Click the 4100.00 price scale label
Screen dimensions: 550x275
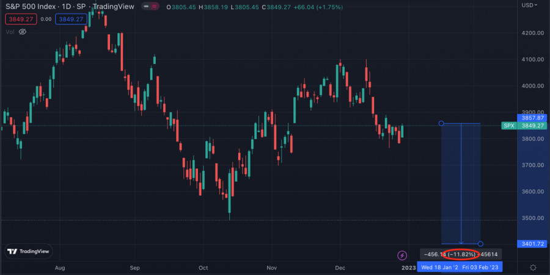coord(532,60)
